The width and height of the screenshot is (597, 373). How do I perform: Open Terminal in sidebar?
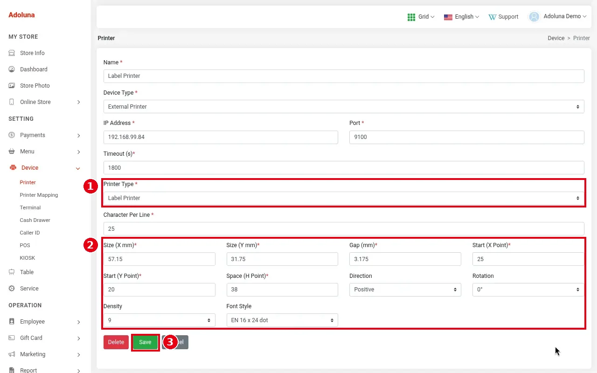(x=30, y=207)
